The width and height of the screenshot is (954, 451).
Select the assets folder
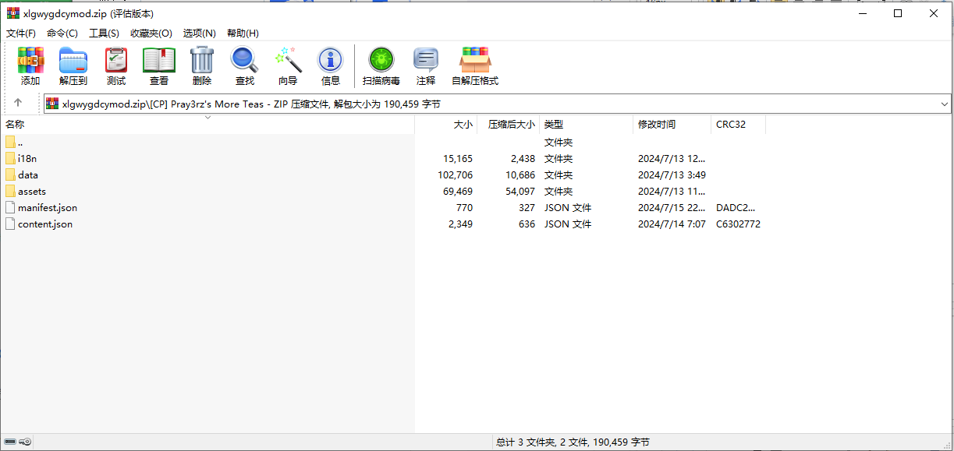(32, 192)
